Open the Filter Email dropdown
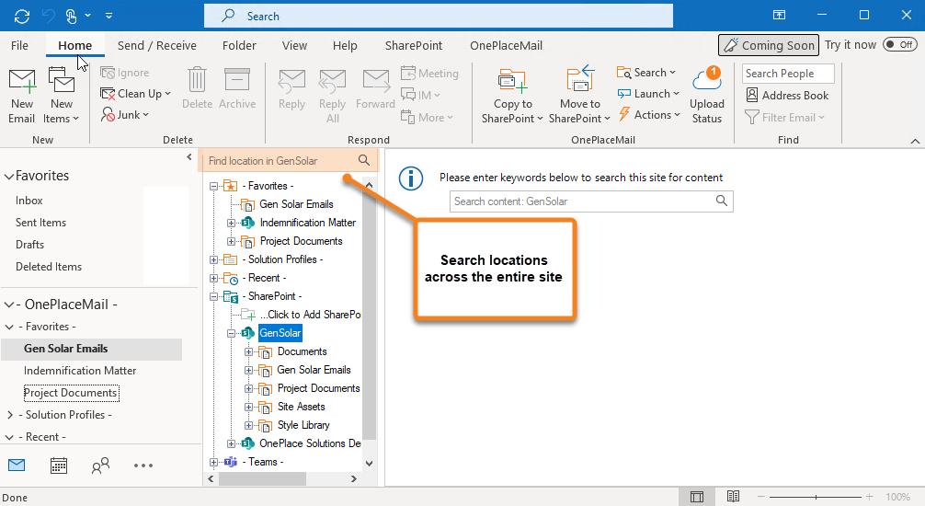This screenshot has height=506, width=925. click(x=784, y=118)
